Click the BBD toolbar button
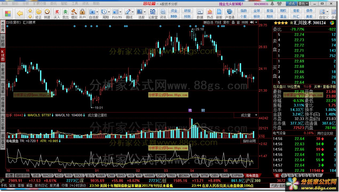This screenshot has width=339, height=192. point(174,16)
